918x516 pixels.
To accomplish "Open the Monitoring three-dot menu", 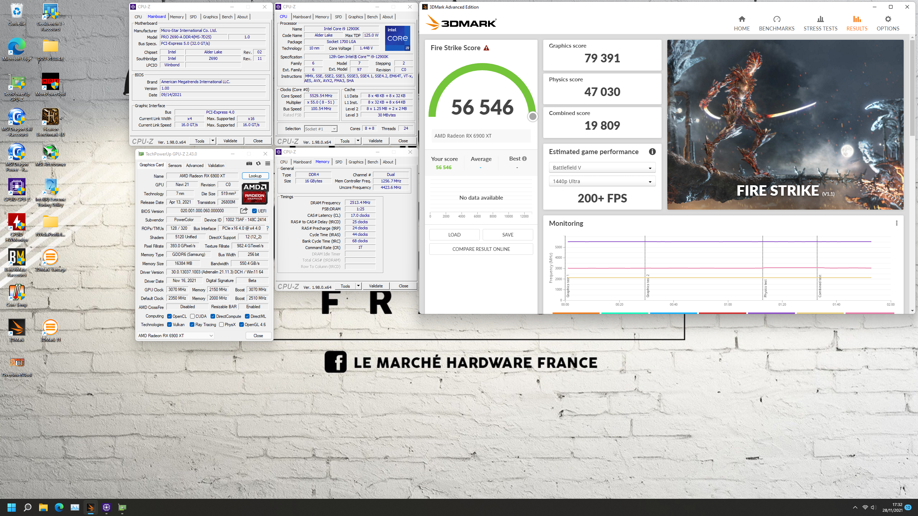I will pos(896,223).
